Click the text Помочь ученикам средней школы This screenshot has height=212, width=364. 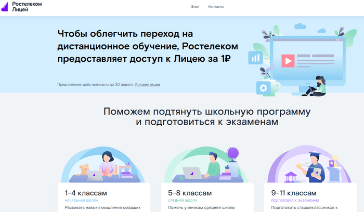202,207
